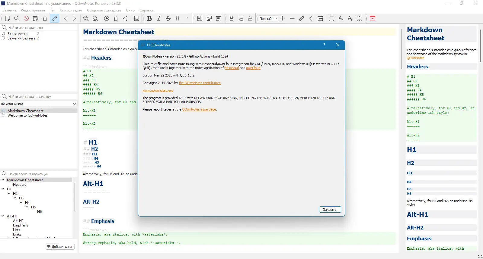The width and height of the screenshot is (483, 259).
Task: Insert code block with braces icon
Action: [178, 18]
